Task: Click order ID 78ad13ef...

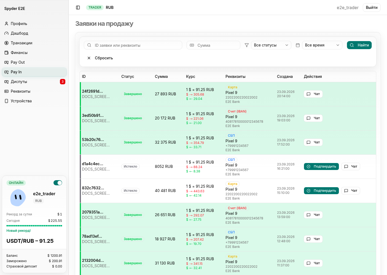Action: pos(92,236)
